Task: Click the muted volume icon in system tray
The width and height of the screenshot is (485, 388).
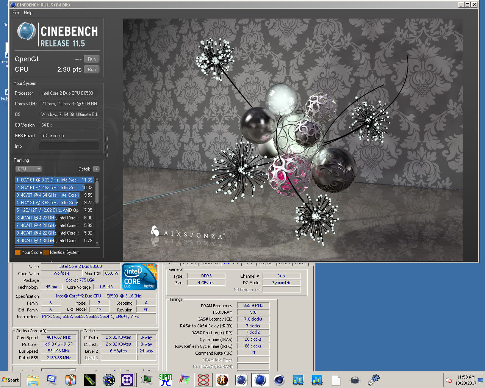Action: [449, 380]
